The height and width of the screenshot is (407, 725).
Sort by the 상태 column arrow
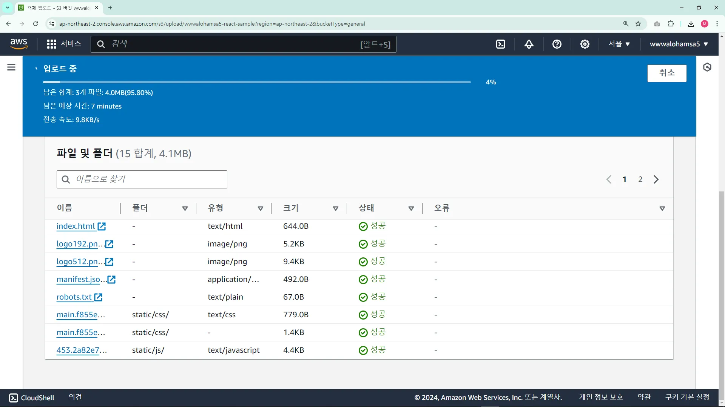pos(411,208)
